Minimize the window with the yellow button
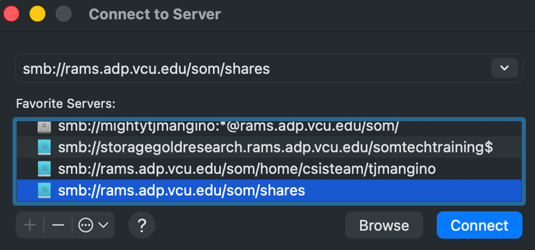Image resolution: width=535 pixels, height=250 pixels. [x=38, y=14]
